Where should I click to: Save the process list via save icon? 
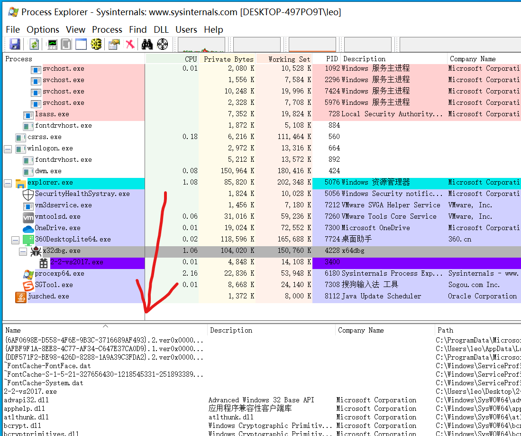tap(15, 44)
